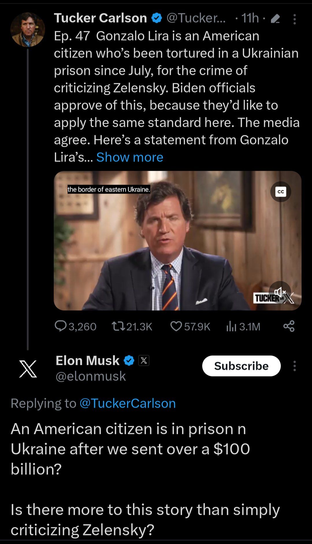Open the three-dot menu on Tucker's tweet

point(294,19)
